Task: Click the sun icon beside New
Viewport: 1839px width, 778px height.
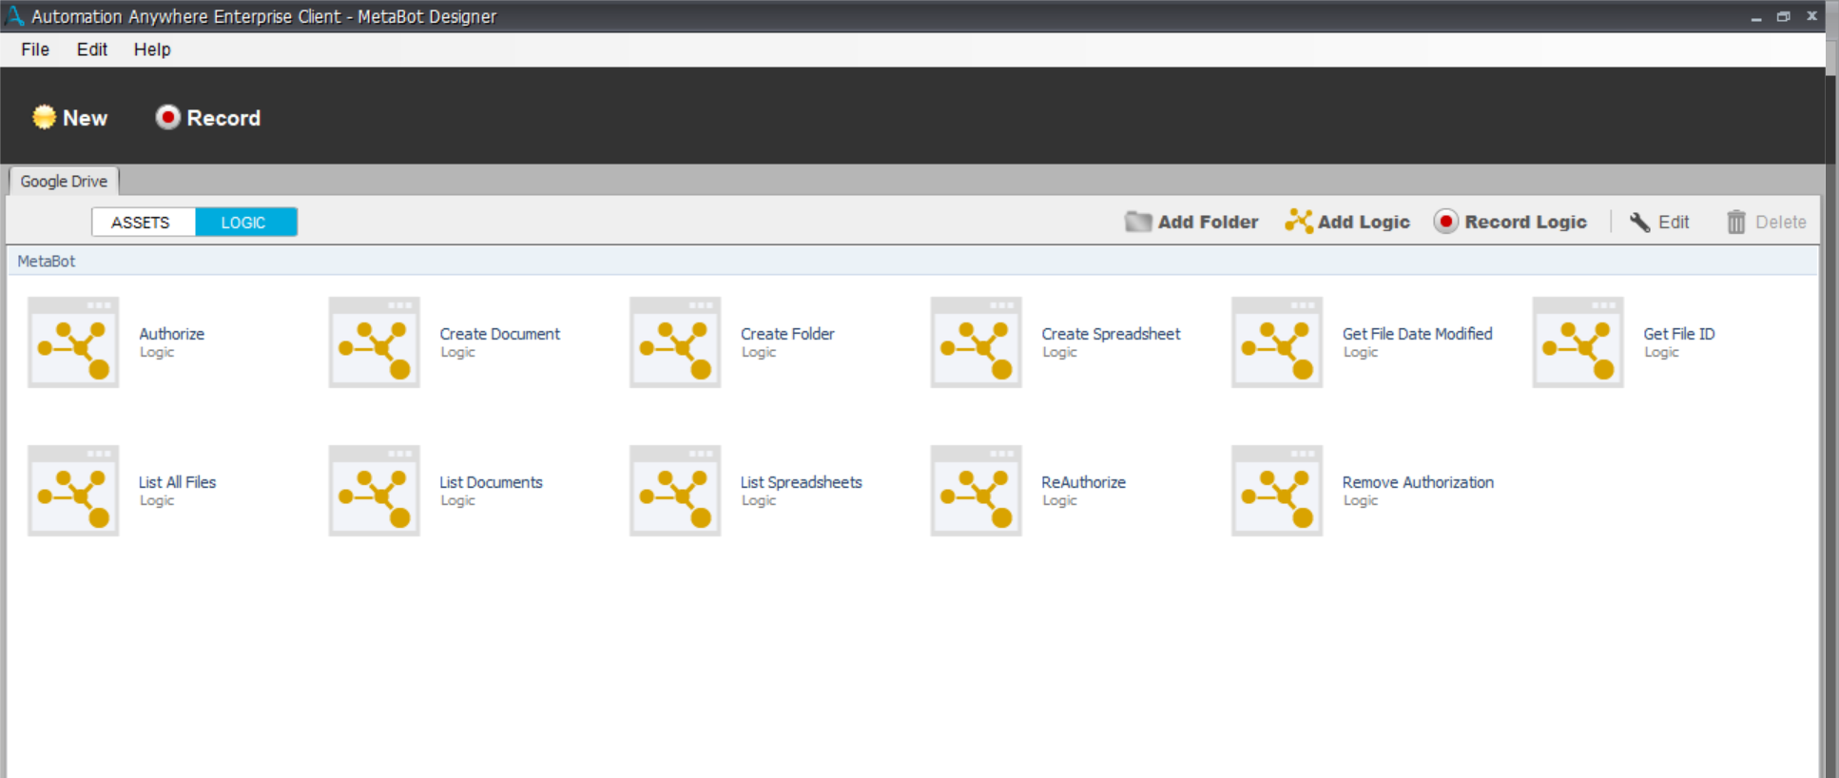Action: [44, 117]
